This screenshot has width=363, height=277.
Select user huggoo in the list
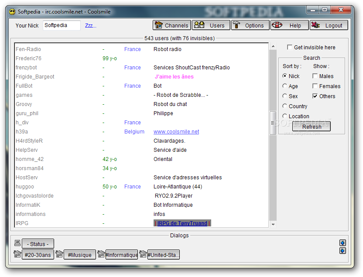tap(25, 187)
